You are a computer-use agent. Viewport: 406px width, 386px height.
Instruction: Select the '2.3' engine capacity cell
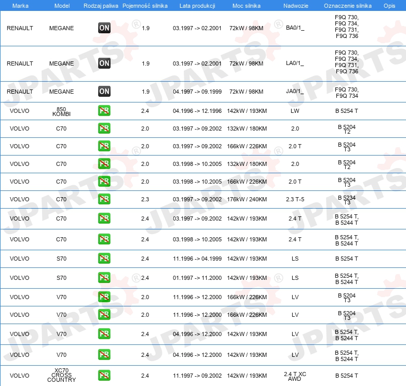145,199
